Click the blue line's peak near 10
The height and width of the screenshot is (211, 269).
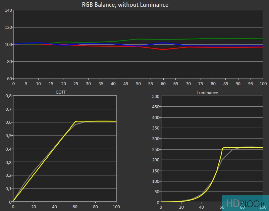[x=38, y=43]
